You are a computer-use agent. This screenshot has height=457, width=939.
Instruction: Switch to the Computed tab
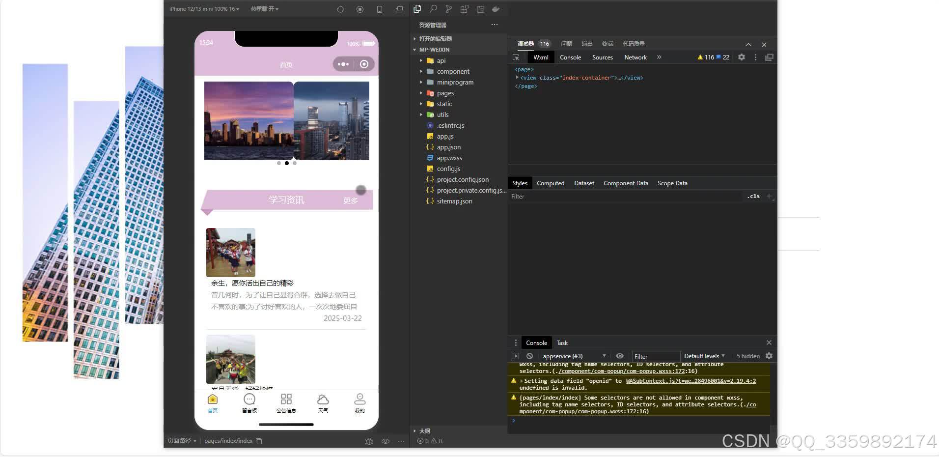coord(550,183)
